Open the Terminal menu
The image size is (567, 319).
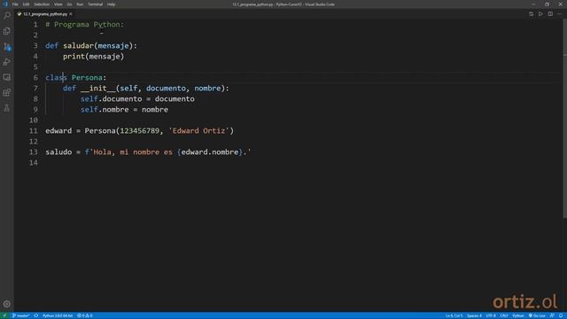(x=95, y=4)
